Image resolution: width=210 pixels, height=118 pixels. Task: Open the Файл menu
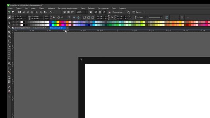click(10, 8)
